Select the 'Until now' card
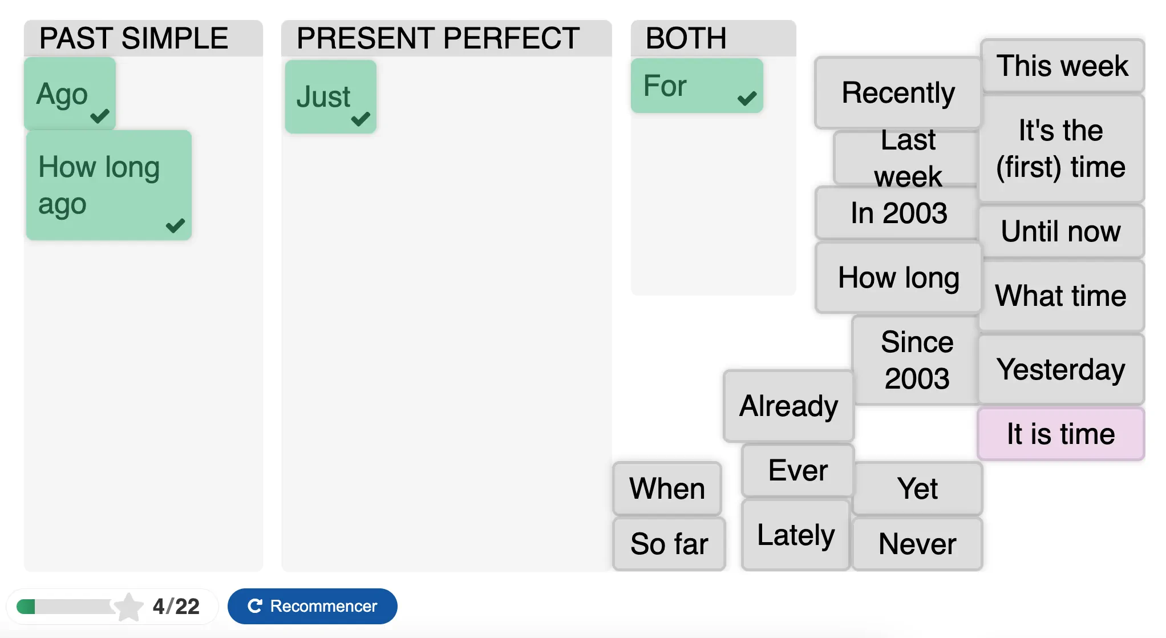 1061,231
